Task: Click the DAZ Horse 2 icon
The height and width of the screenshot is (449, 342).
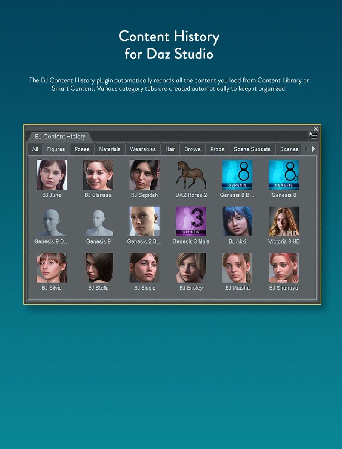Action: coord(191,175)
